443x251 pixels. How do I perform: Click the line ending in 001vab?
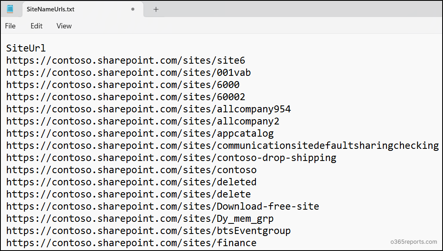coord(129,73)
